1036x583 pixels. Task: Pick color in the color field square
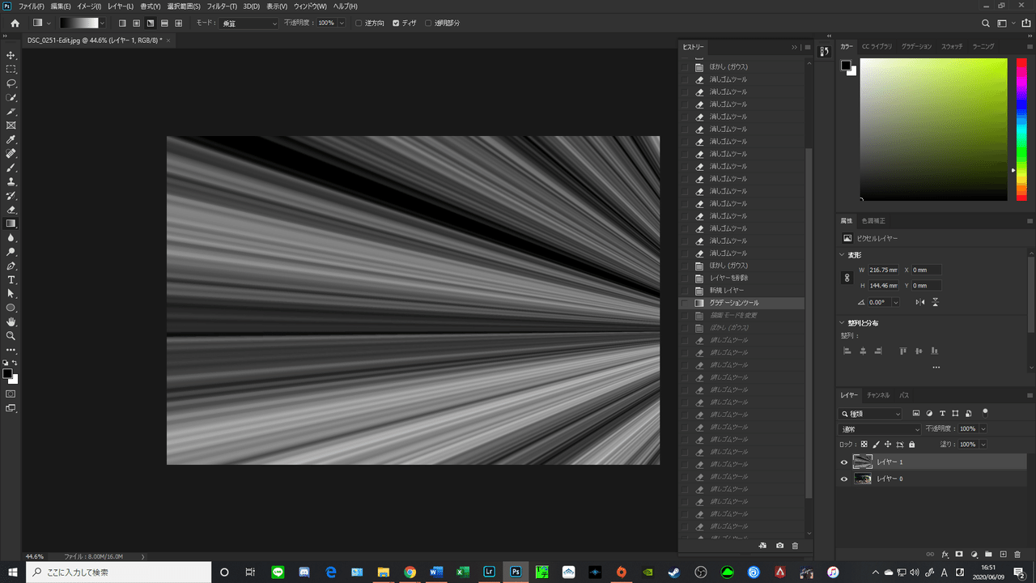933,130
